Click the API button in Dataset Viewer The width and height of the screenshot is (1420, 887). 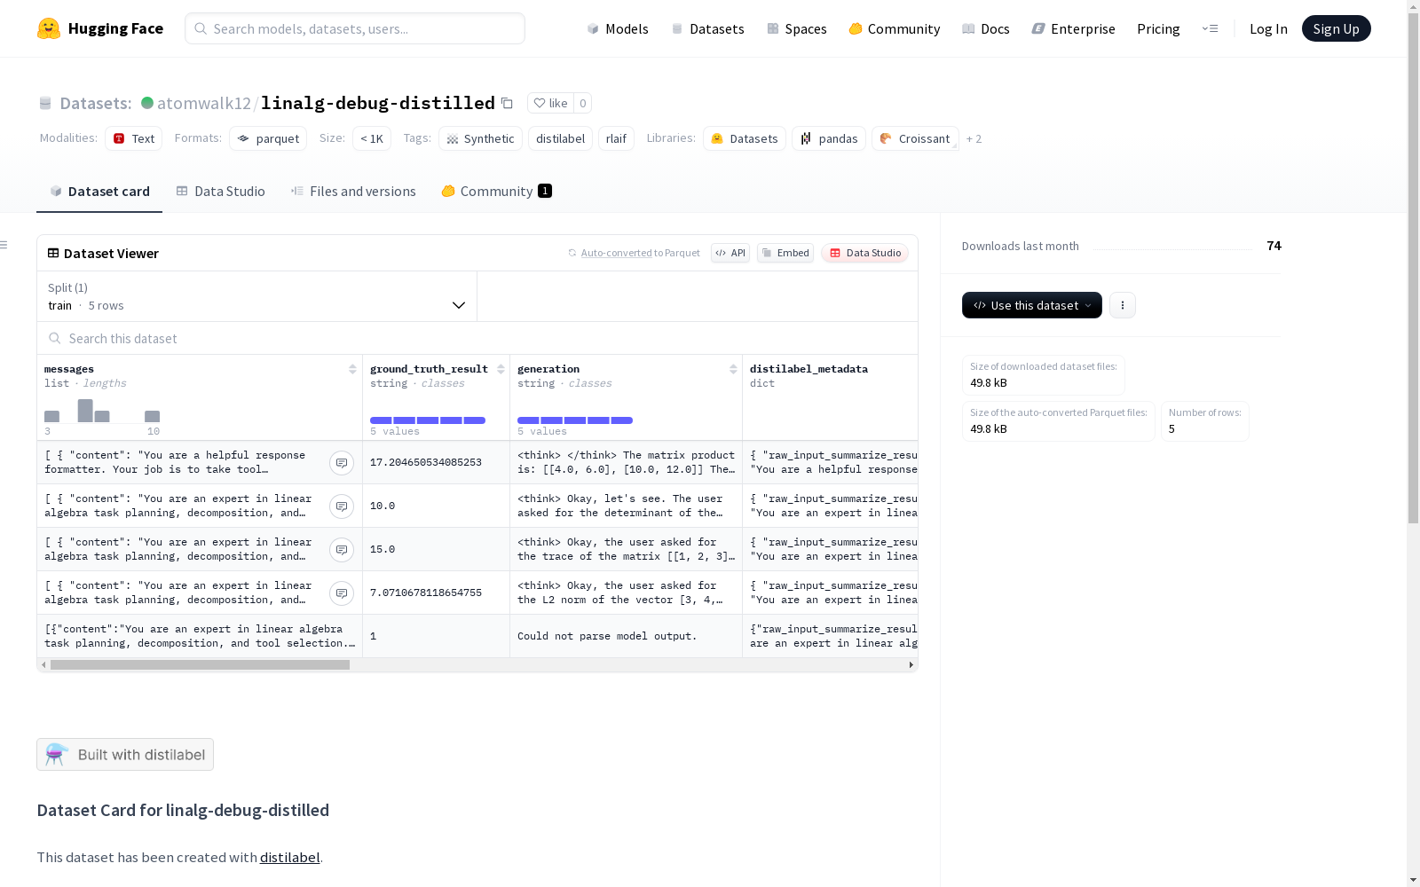click(730, 253)
